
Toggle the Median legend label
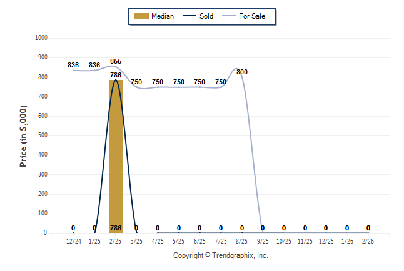pos(163,16)
